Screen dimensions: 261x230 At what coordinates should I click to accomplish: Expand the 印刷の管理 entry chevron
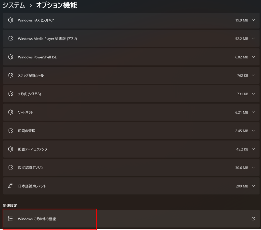point(253,131)
